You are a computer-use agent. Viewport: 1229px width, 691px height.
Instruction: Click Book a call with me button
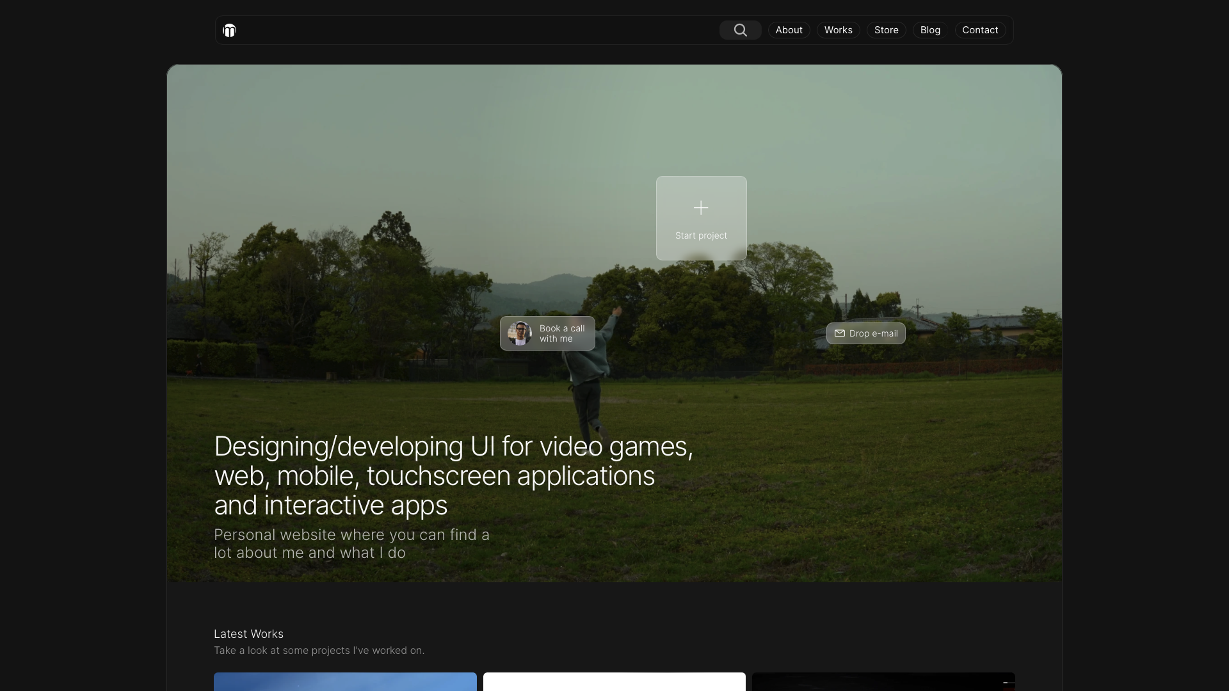click(547, 333)
